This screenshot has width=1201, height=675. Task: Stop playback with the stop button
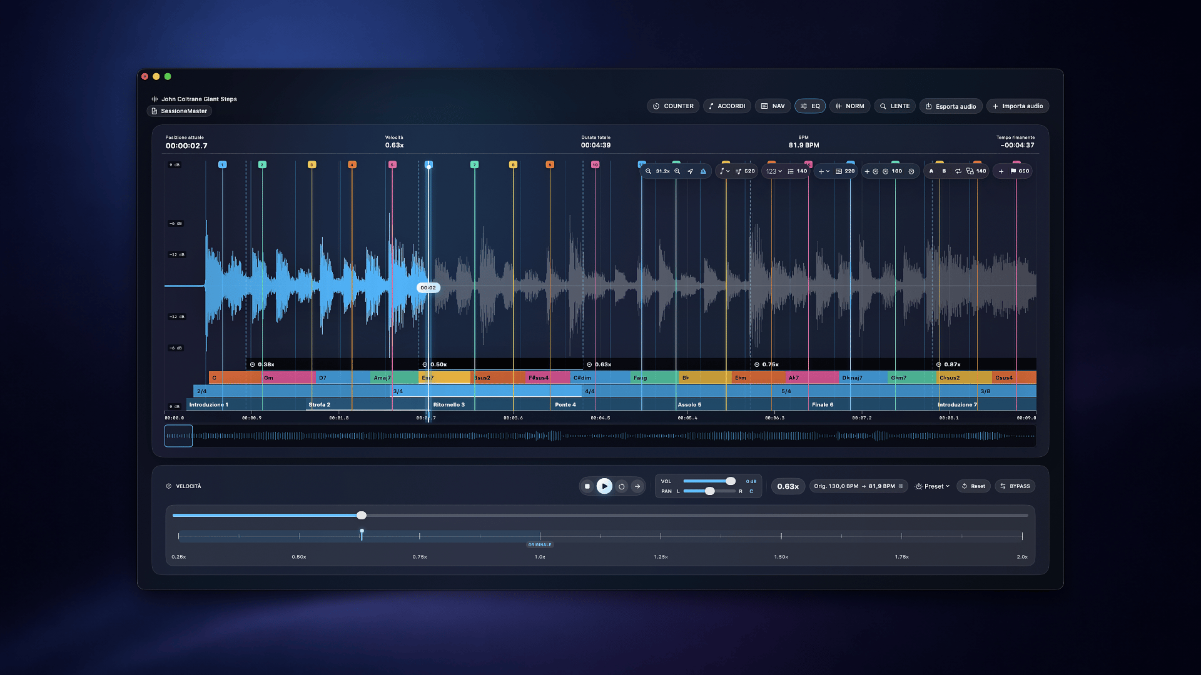point(587,486)
